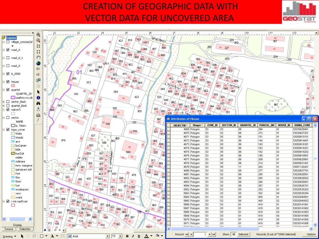
Task: Go to the last record
Action: 214,234
